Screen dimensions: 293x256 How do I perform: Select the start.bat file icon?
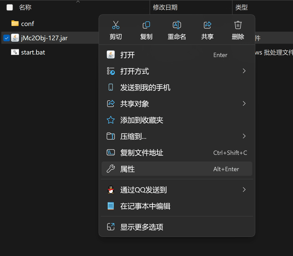click(15, 52)
